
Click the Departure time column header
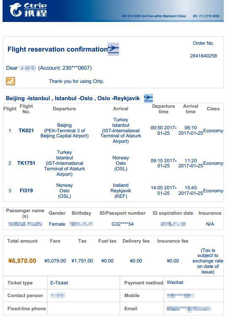pyautogui.click(x=163, y=109)
